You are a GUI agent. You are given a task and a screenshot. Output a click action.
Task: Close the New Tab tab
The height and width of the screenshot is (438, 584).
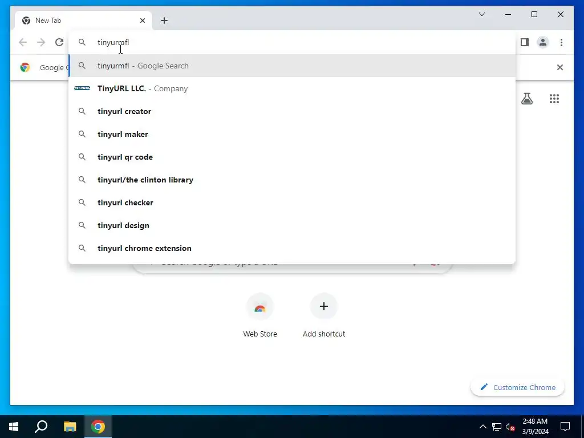coord(142,21)
